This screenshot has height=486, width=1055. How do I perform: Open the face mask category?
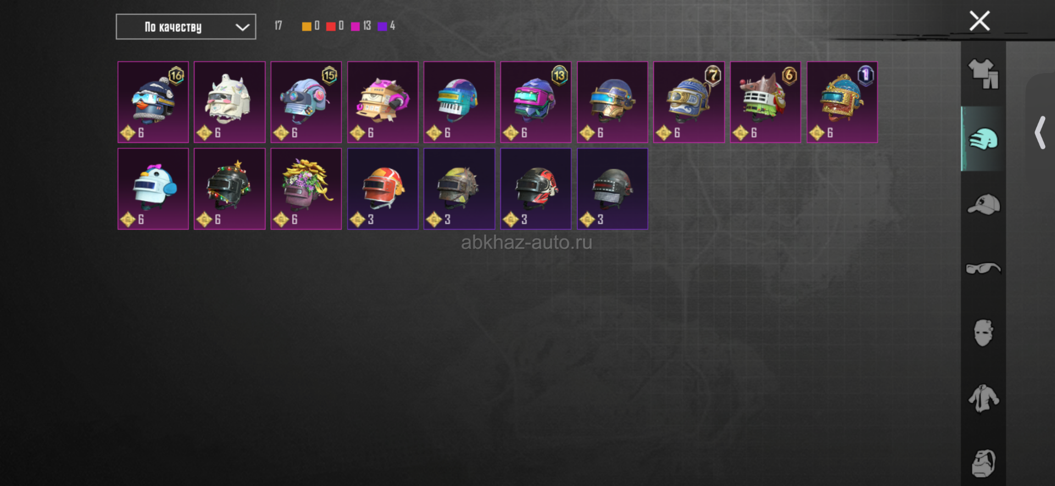point(984,333)
